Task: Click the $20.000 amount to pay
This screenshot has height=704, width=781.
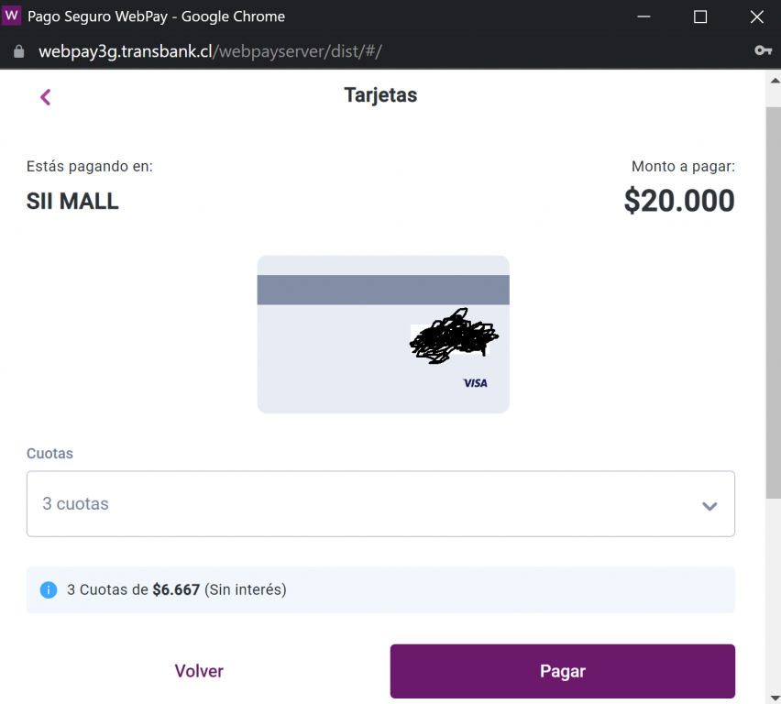Action: [x=679, y=201]
